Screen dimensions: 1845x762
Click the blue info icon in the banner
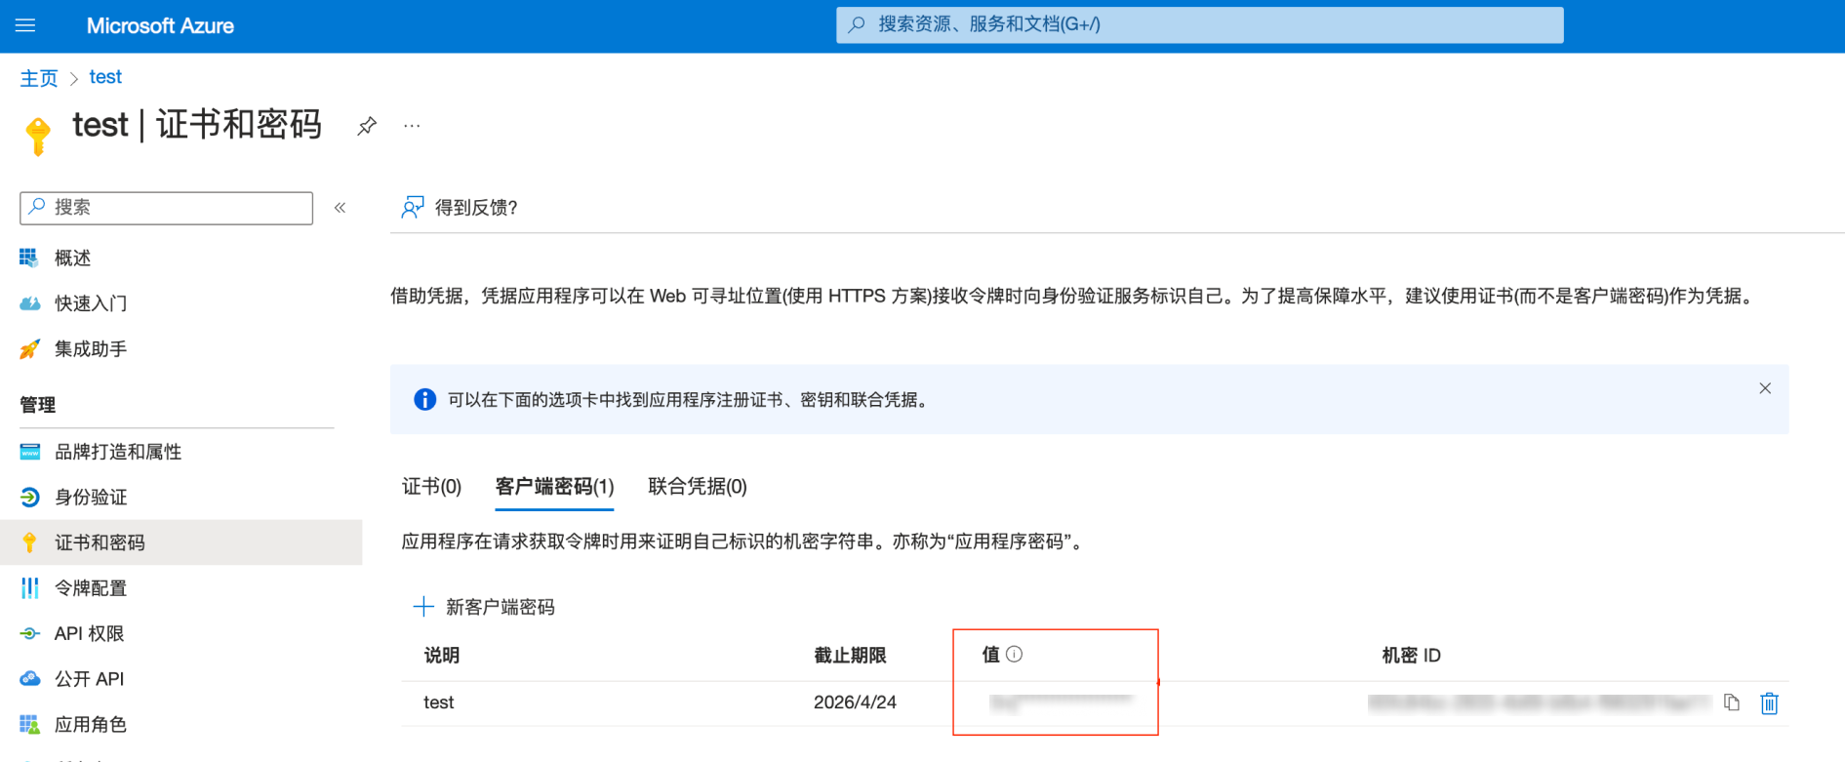[x=424, y=399]
